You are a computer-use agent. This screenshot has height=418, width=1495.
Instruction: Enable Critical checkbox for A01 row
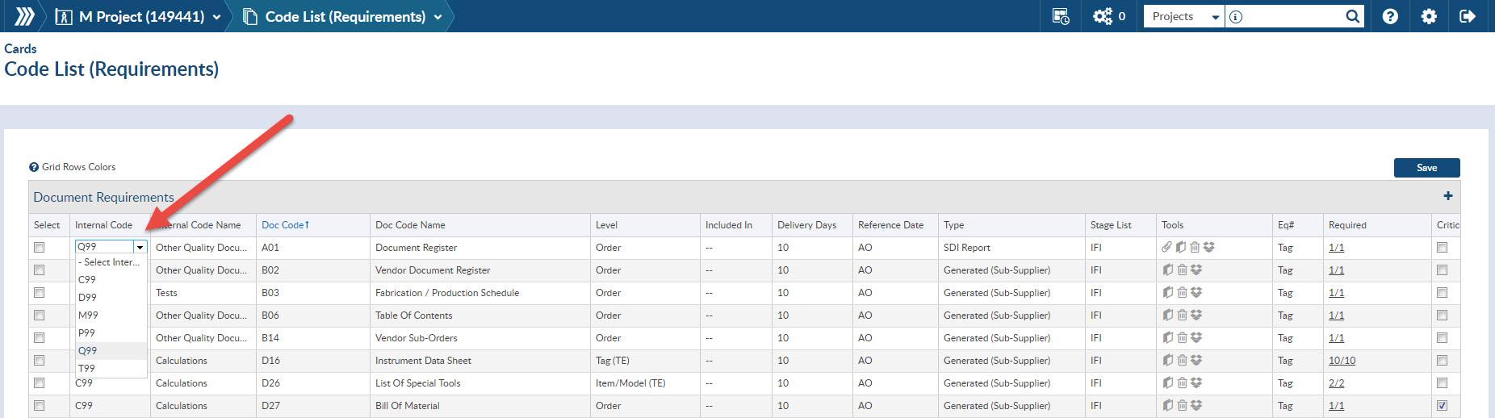tap(1443, 248)
